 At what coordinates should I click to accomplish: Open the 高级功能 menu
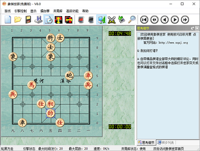[72, 11]
